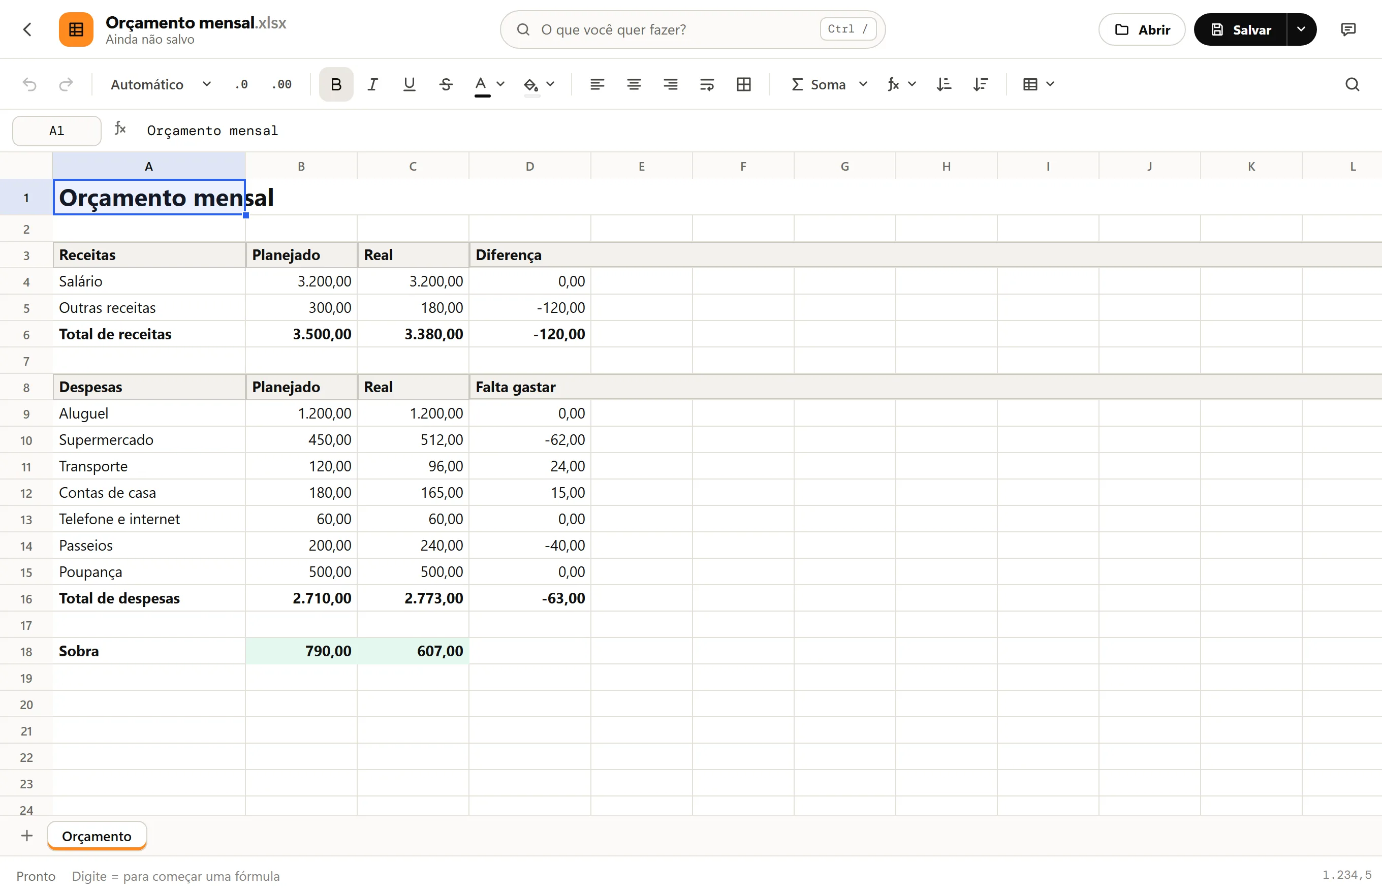Viewport: 1382px width, 894px height.
Task: Select column B header
Action: coord(301,167)
